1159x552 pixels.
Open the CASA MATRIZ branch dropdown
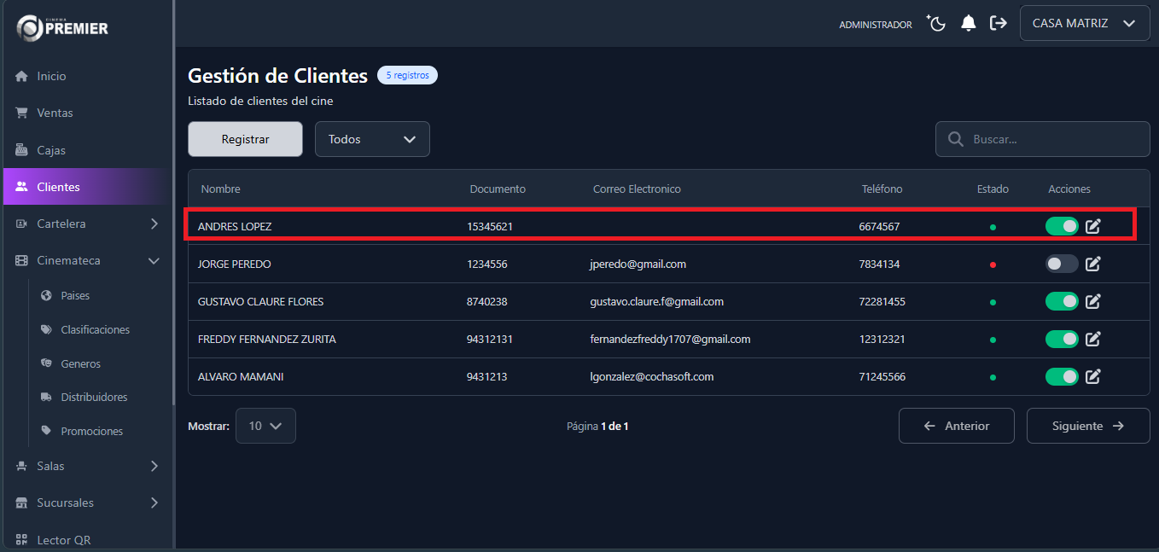(1084, 24)
